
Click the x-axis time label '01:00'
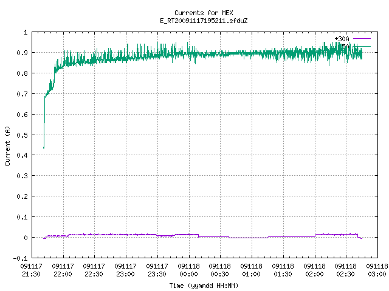(x=251, y=274)
